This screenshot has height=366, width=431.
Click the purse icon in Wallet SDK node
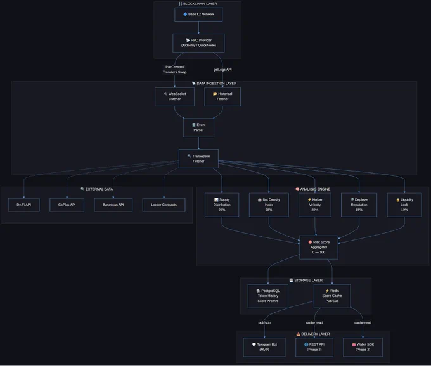pyautogui.click(x=354, y=344)
